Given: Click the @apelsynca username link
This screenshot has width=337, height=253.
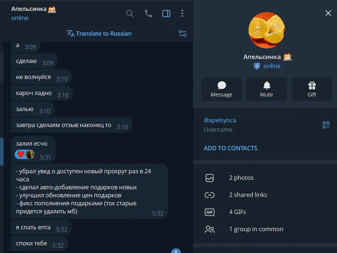Looking at the screenshot, I should pos(220,120).
